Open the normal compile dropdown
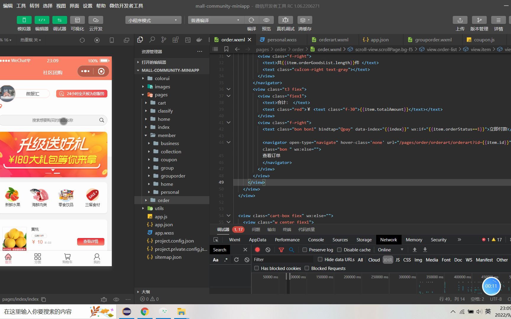This screenshot has height=319, width=511. coord(216,20)
